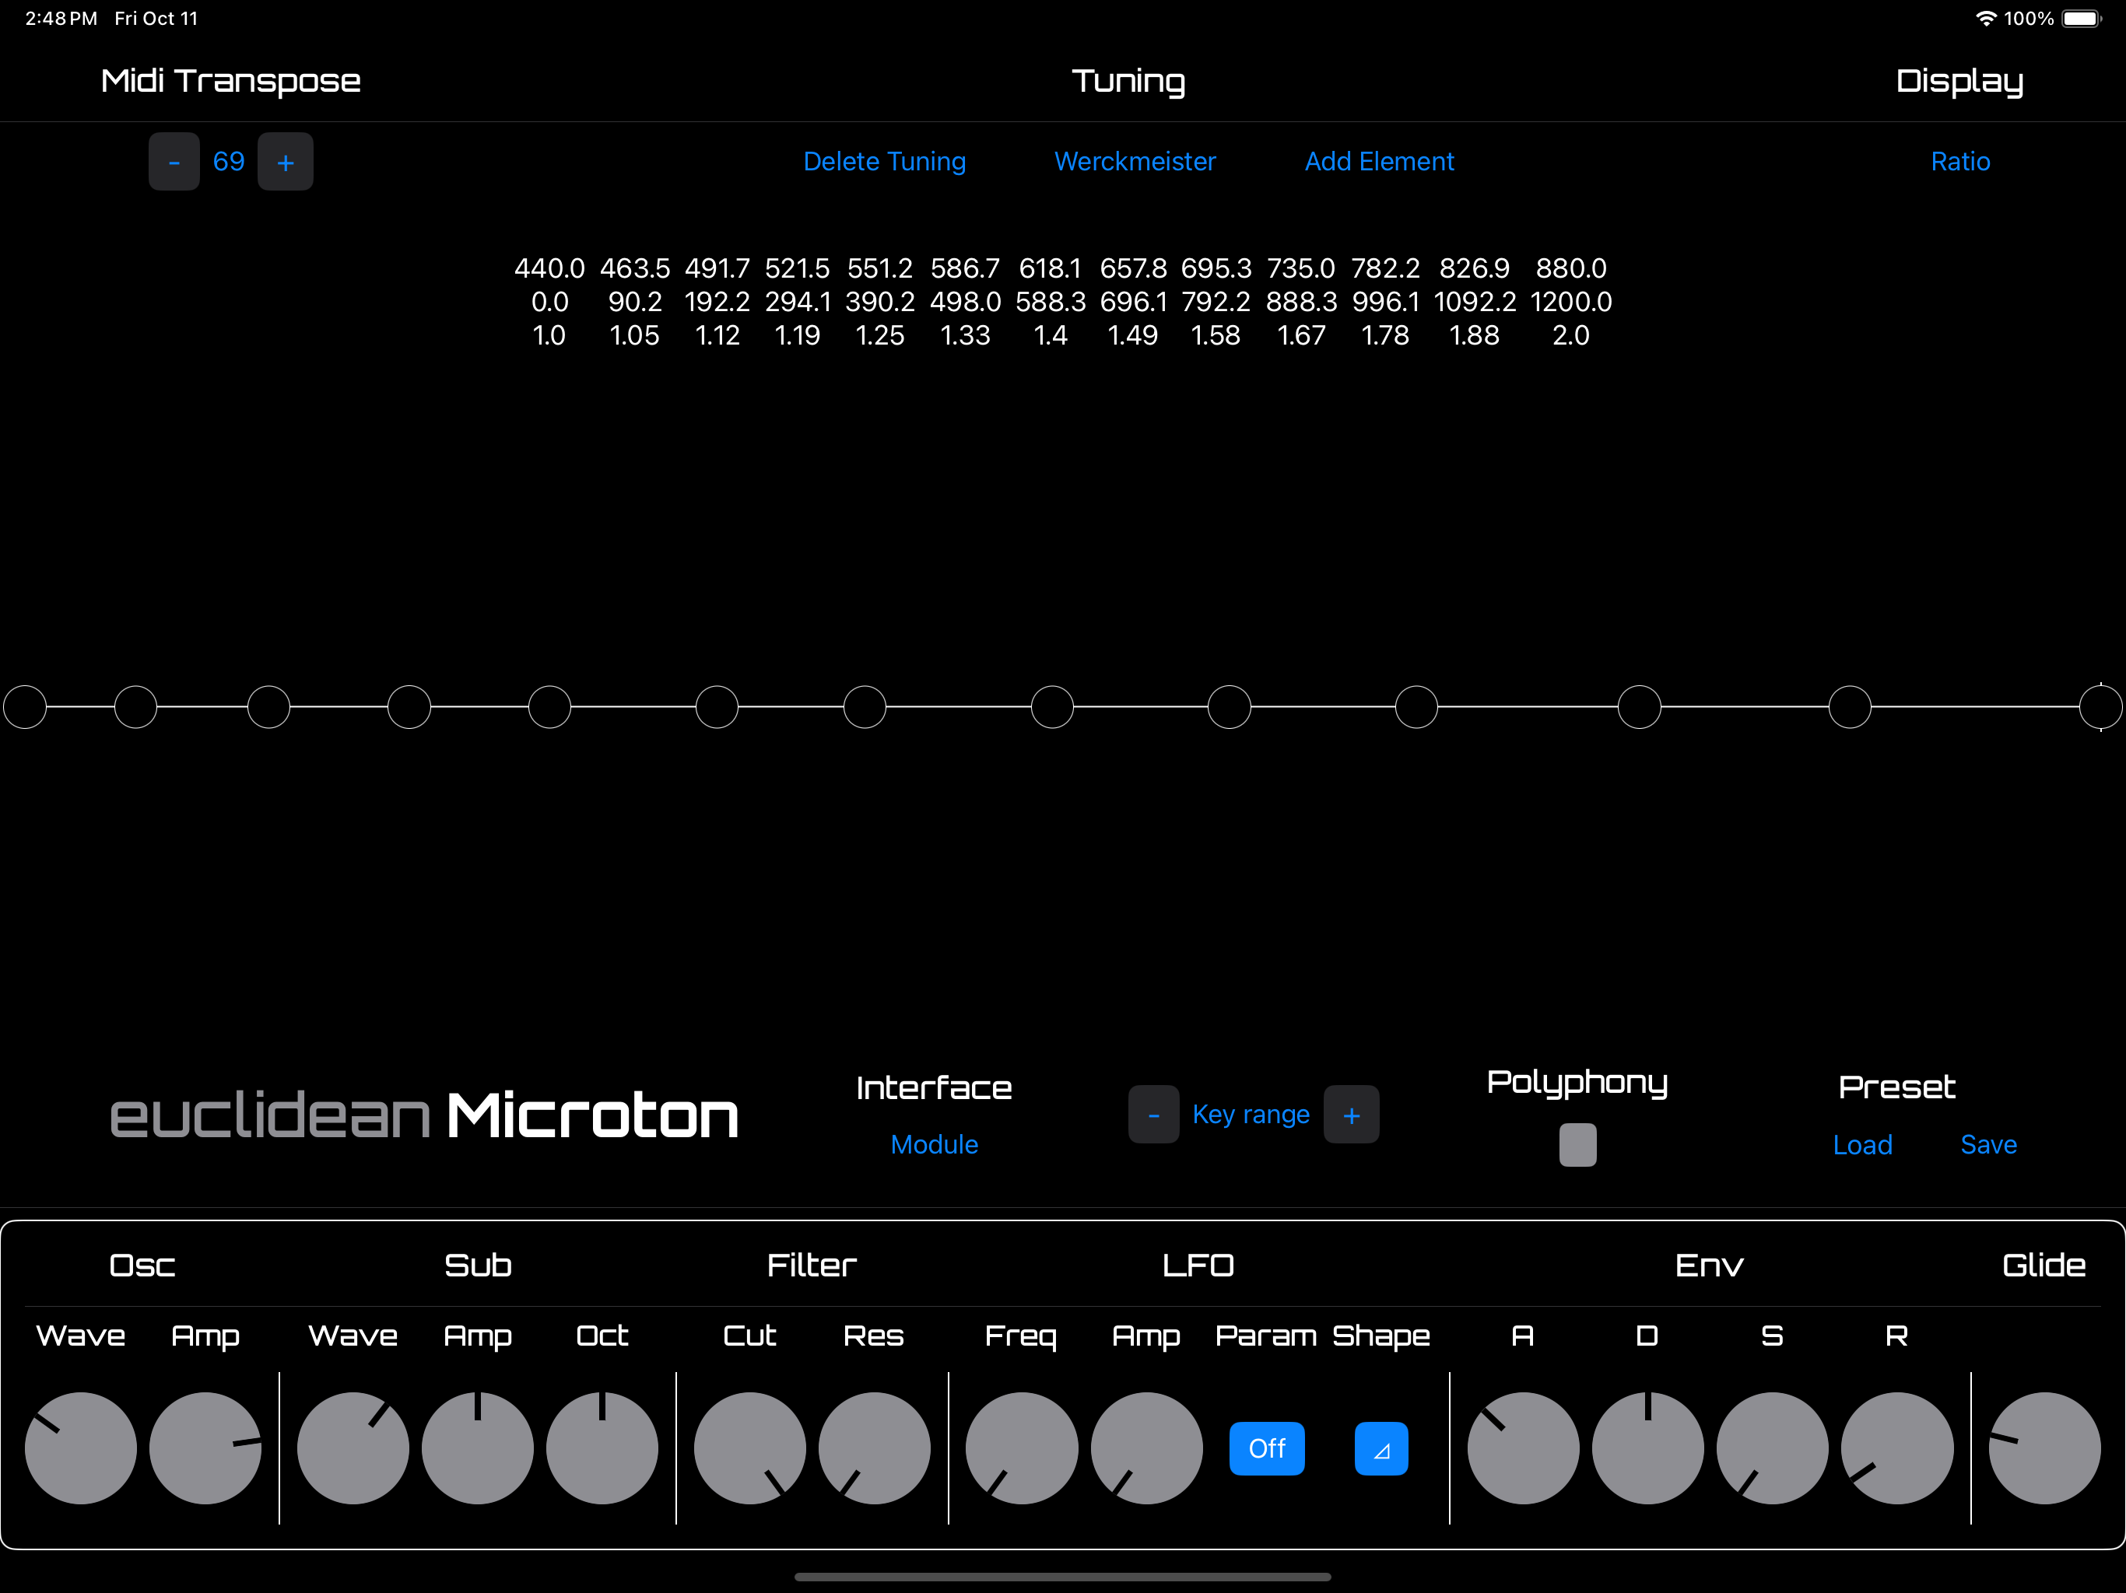Tap Add Element
2126x1593 pixels.
tap(1379, 162)
